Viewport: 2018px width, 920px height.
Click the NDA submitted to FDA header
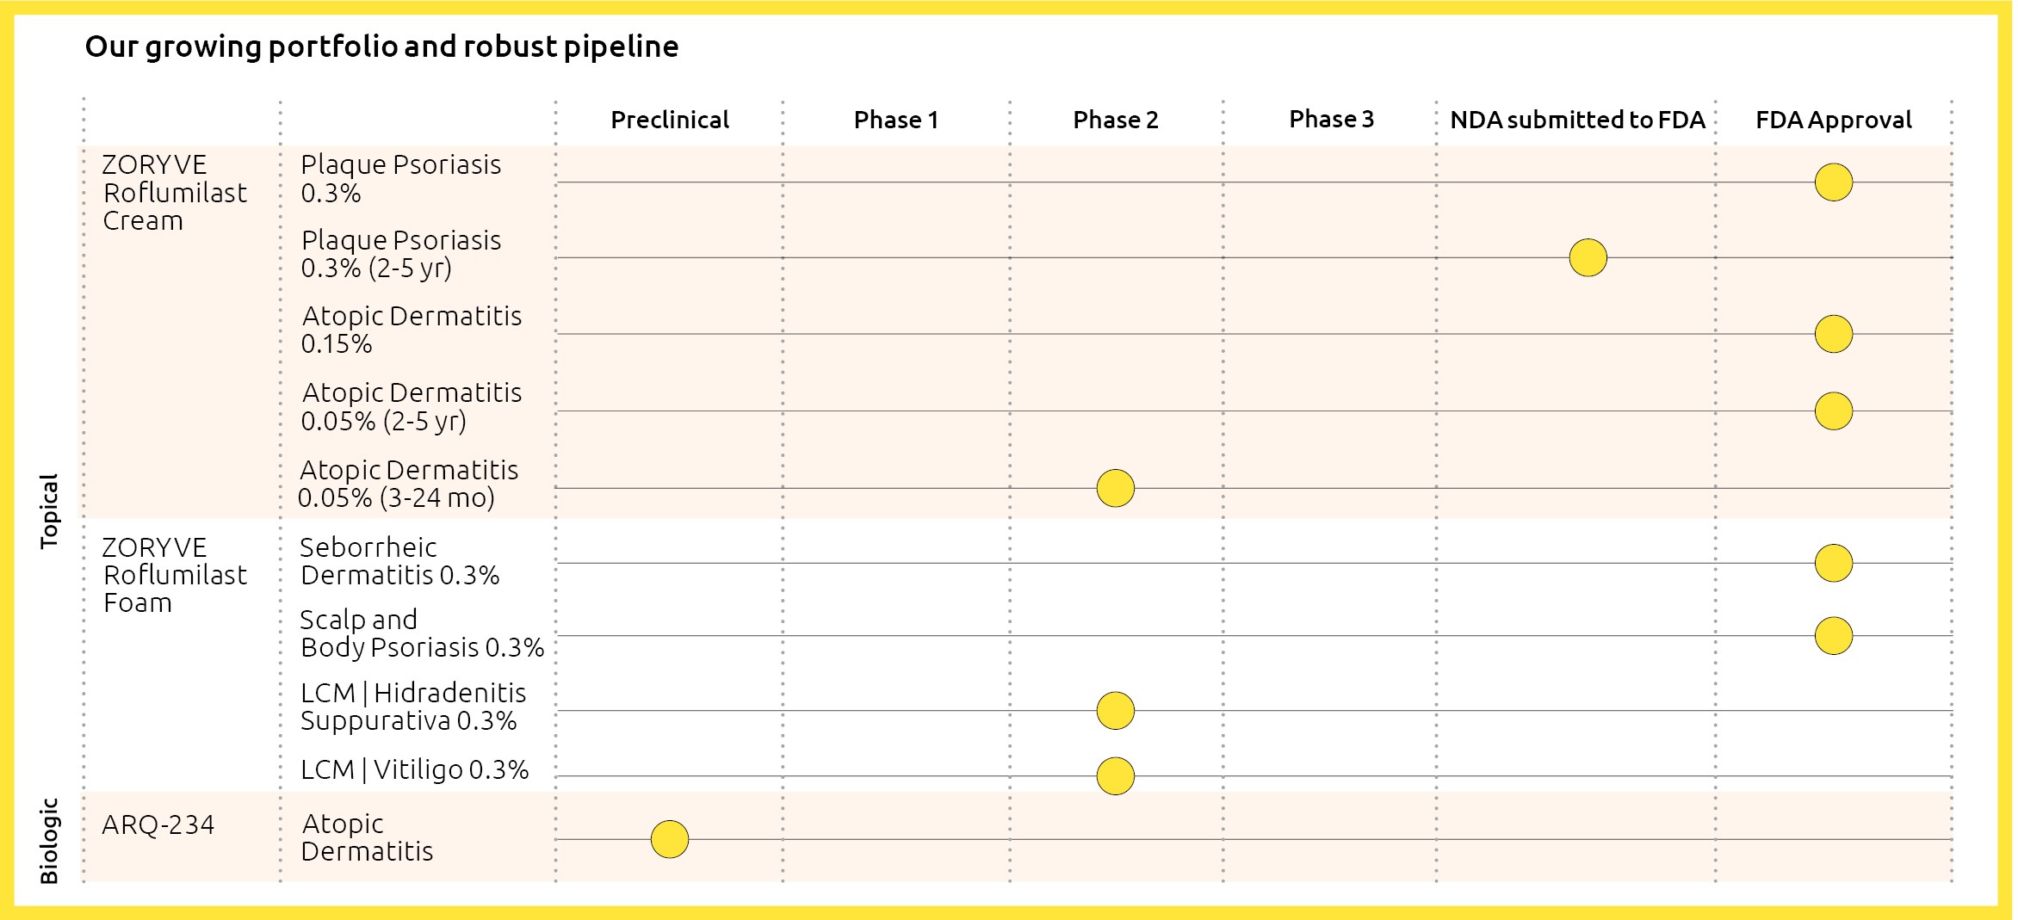pos(1577,120)
